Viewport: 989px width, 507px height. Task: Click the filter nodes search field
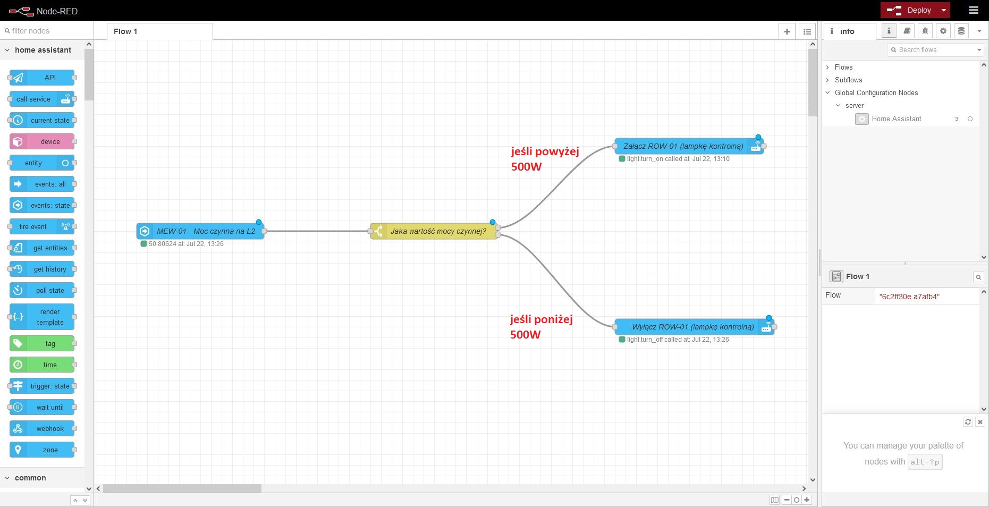48,31
